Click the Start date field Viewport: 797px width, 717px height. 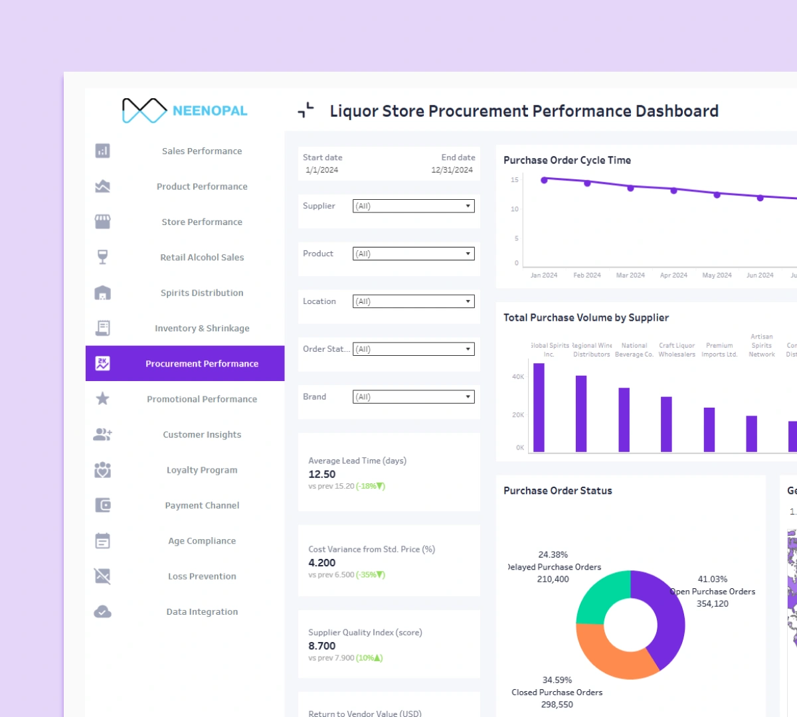(x=323, y=164)
